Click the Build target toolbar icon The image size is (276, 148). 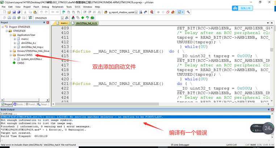9,18
